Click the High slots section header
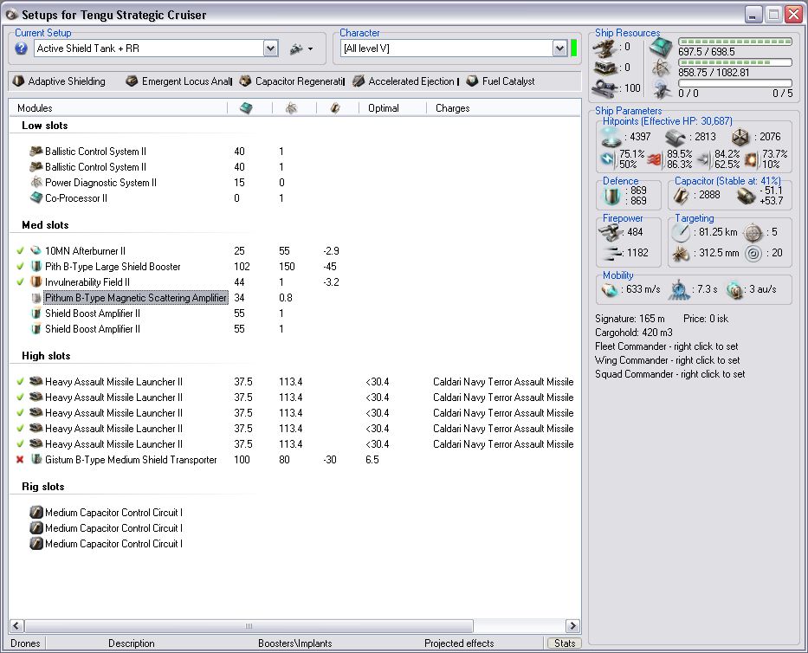This screenshot has width=808, height=653. point(46,356)
